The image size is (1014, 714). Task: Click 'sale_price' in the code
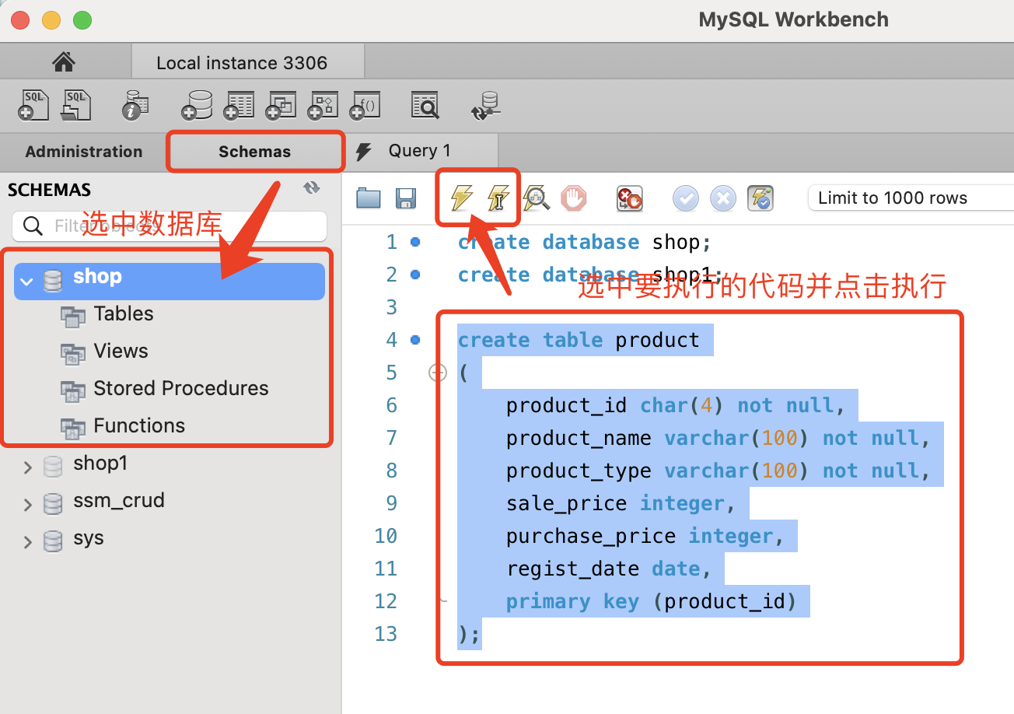coord(567,503)
